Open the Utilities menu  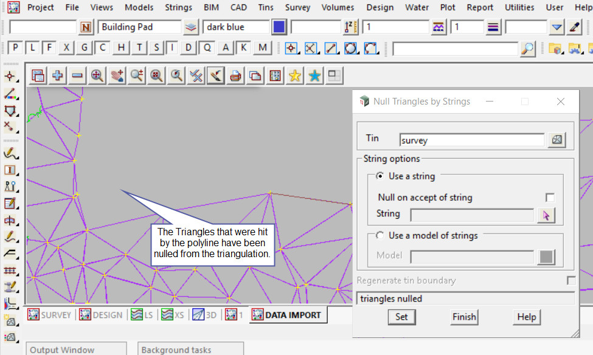point(519,7)
